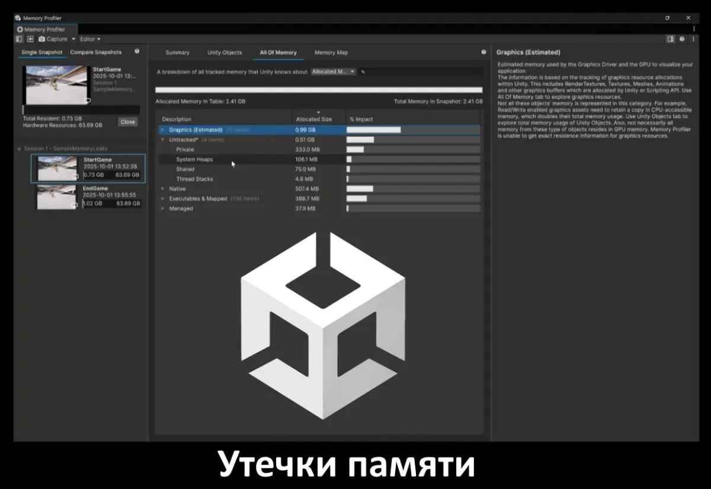Select the All Of Memory tab
The height and width of the screenshot is (489, 711).
point(278,53)
